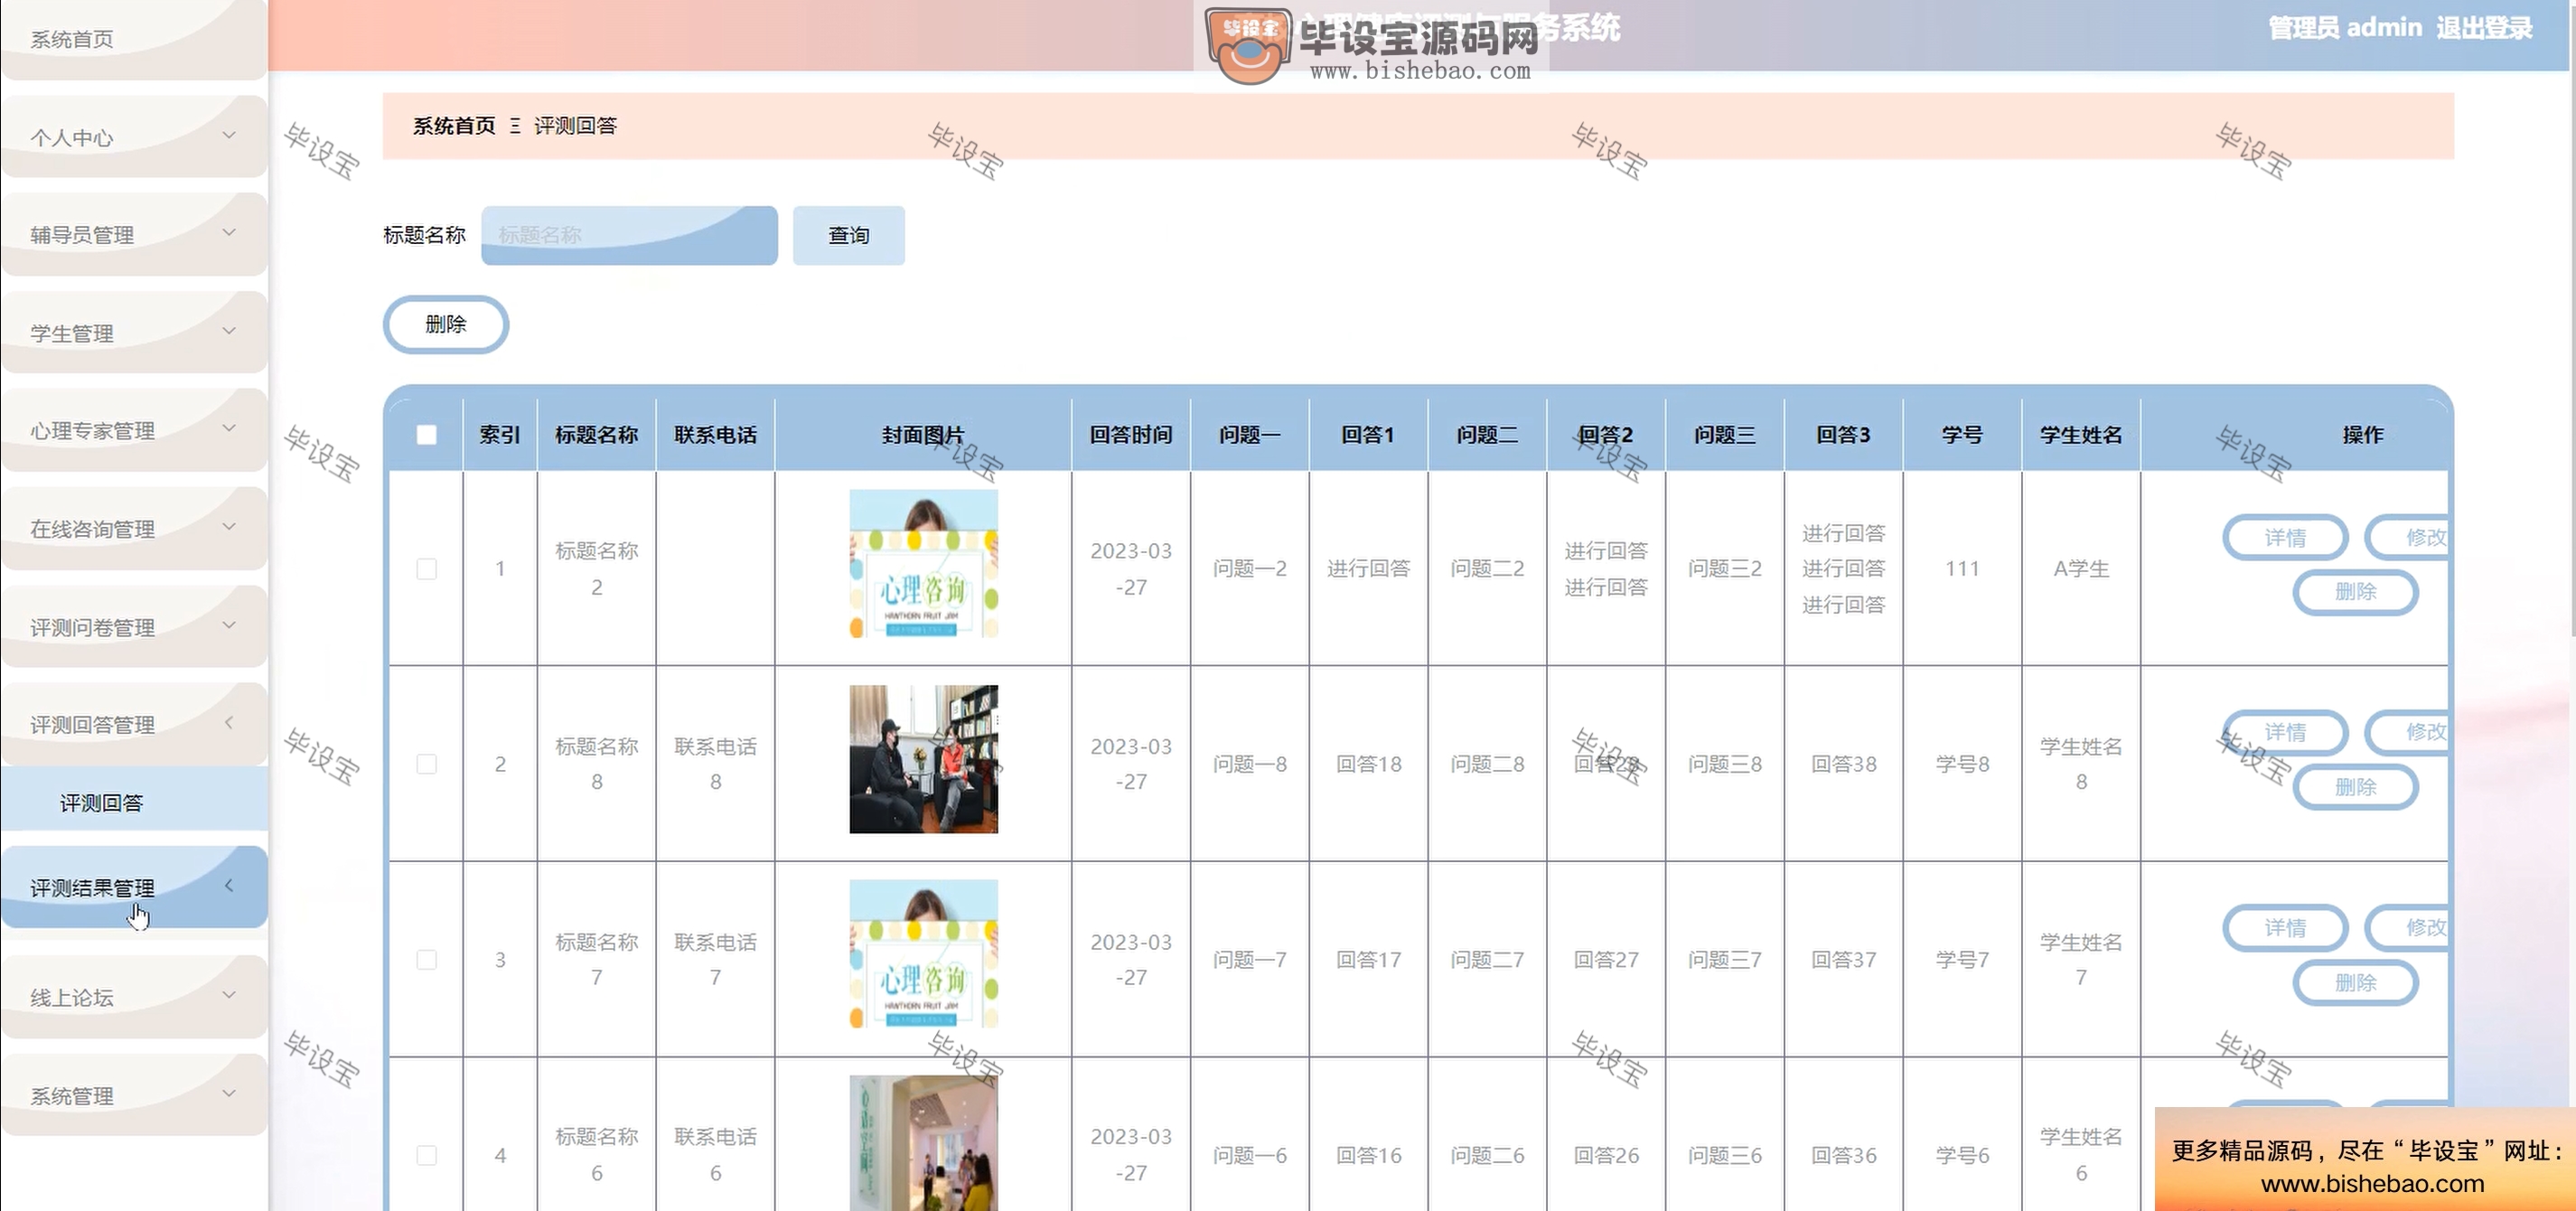Click the 回答时间 column header
The width and height of the screenshot is (2576, 1211).
[1130, 435]
